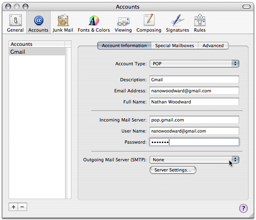Open the General preferences pane
This screenshot has width=256, height=220.
tap(15, 23)
